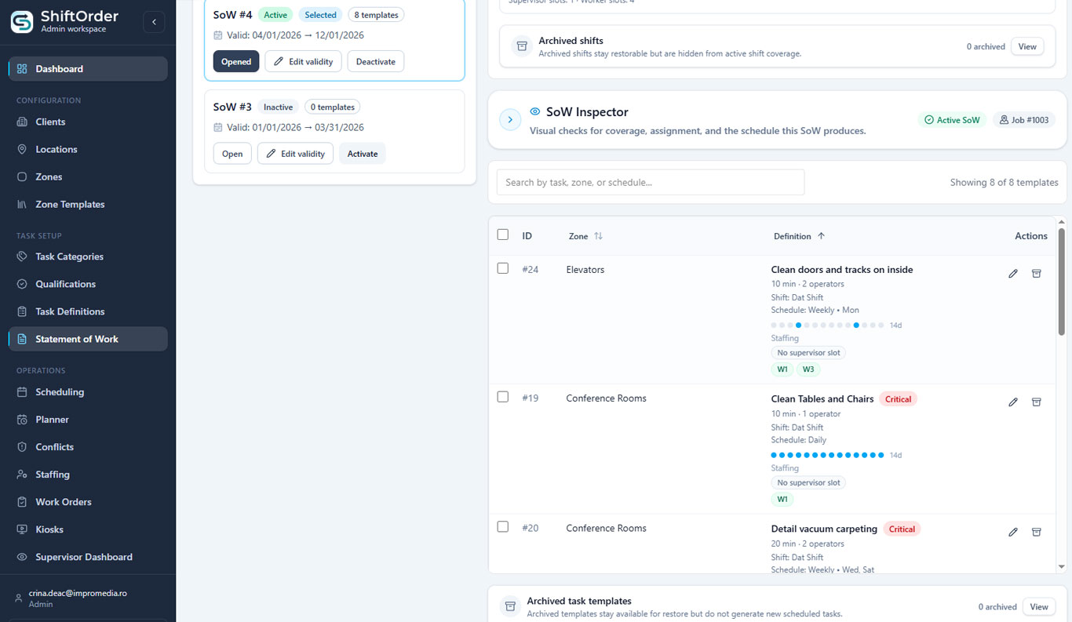Viewport: 1072px width, 622px height.
Task: Select the checkbox for template #24
Action: tap(503, 268)
